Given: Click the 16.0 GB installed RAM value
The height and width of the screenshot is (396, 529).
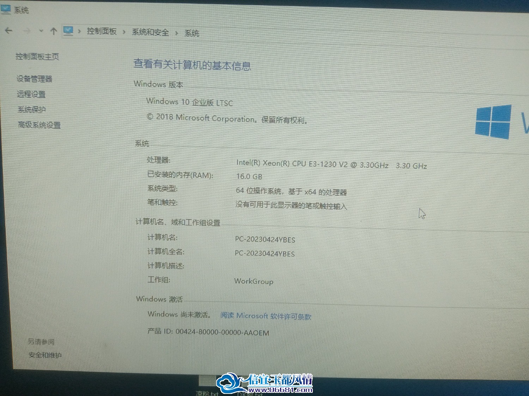Looking at the screenshot, I should pyautogui.click(x=249, y=176).
